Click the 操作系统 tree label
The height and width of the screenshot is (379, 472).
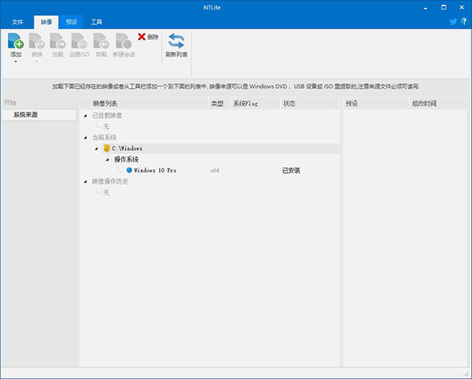[127, 160]
